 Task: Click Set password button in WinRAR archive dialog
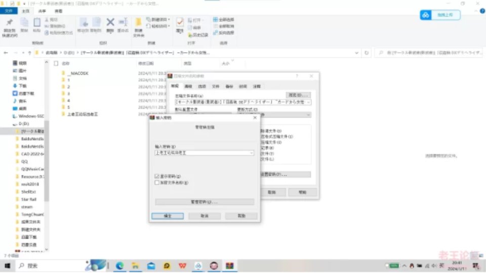(x=286, y=174)
